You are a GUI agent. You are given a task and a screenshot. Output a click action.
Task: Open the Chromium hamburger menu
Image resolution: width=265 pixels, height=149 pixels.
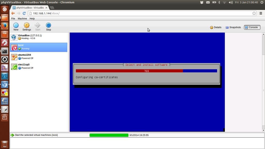pos(261,13)
